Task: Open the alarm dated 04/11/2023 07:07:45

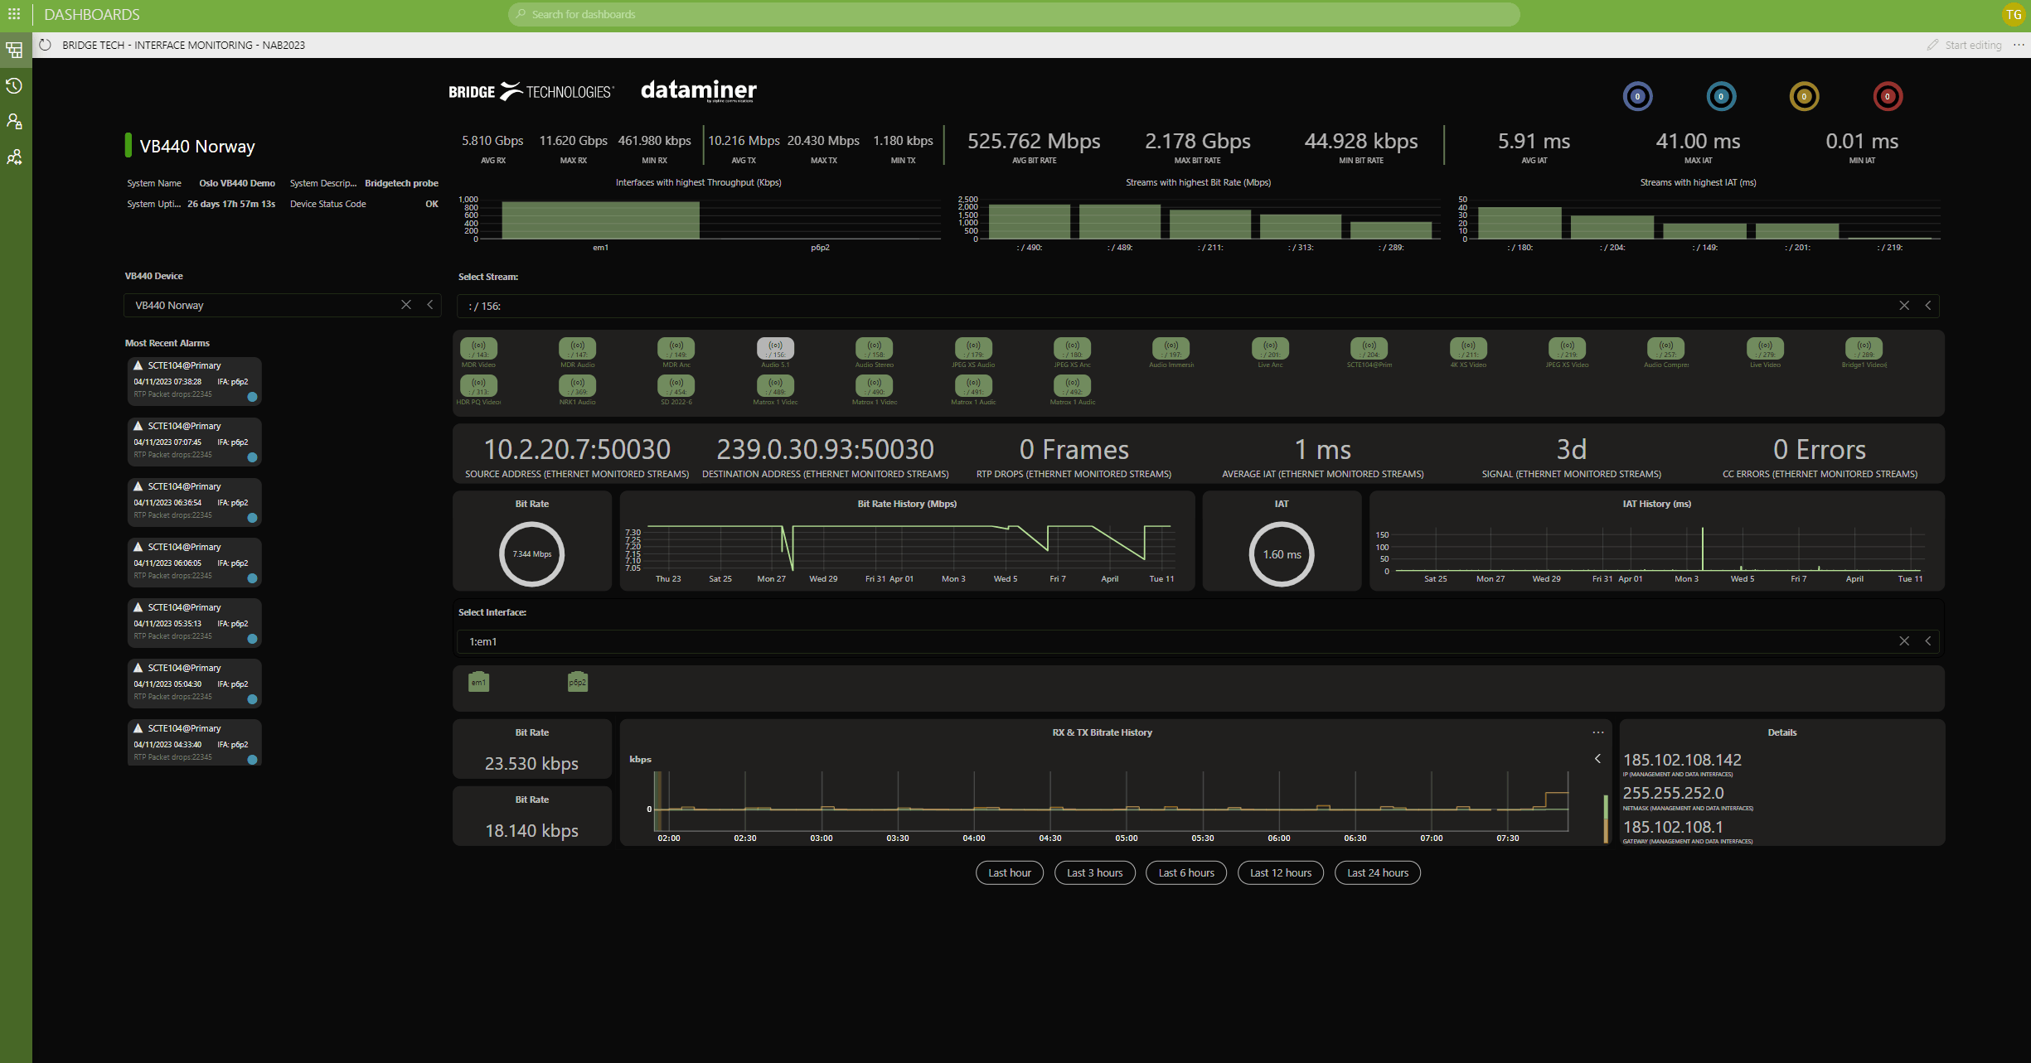Action: [x=195, y=441]
